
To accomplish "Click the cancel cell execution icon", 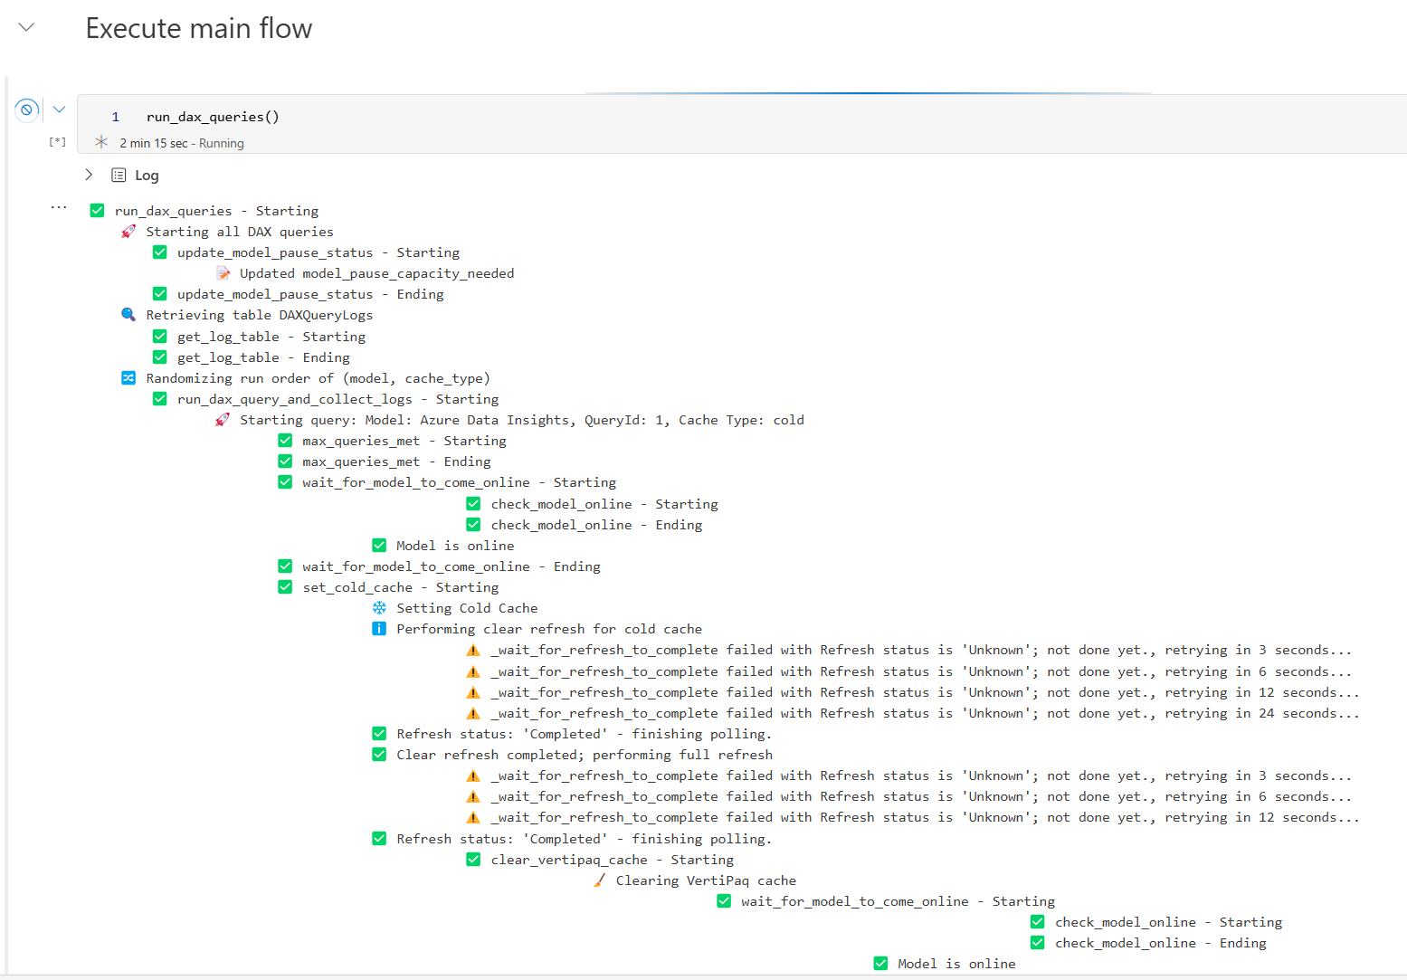I will click(27, 109).
